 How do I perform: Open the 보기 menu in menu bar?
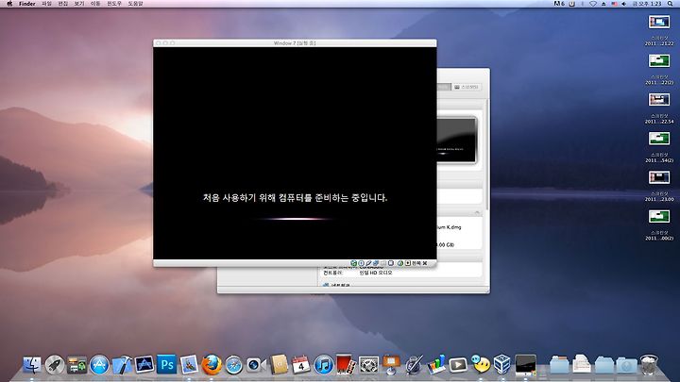(79, 4)
